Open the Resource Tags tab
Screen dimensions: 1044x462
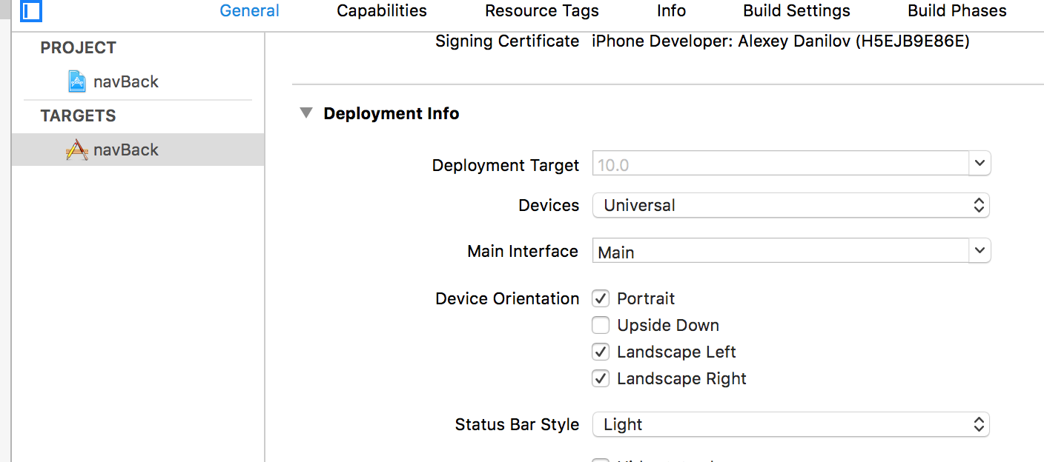(541, 10)
